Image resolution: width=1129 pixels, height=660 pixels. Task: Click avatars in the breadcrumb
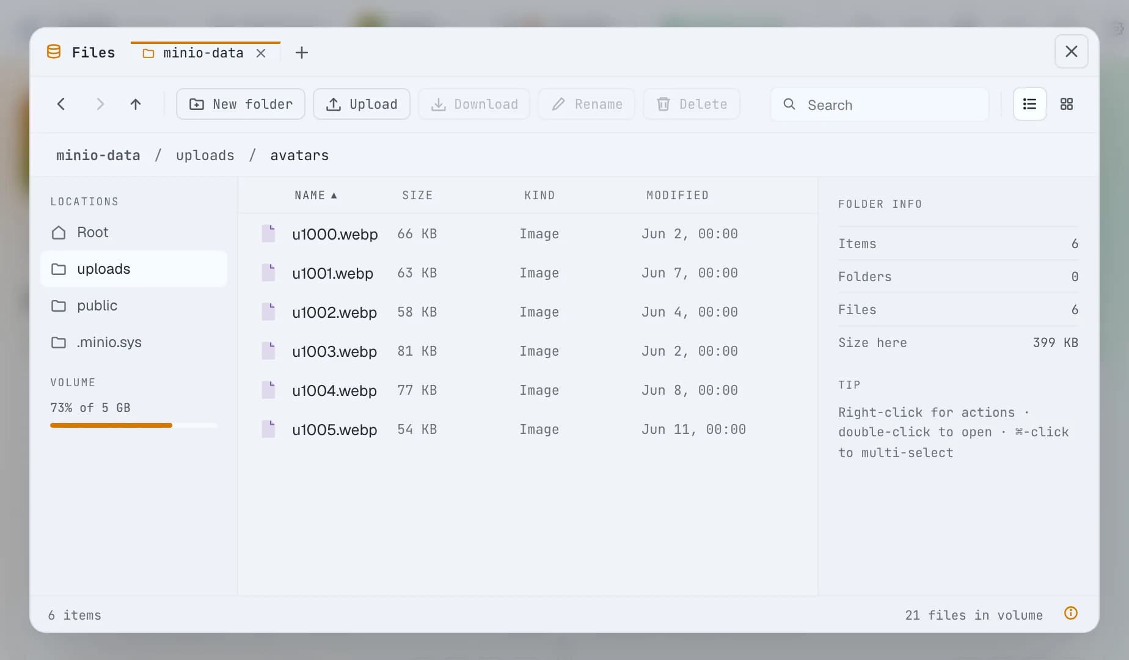[x=299, y=155]
